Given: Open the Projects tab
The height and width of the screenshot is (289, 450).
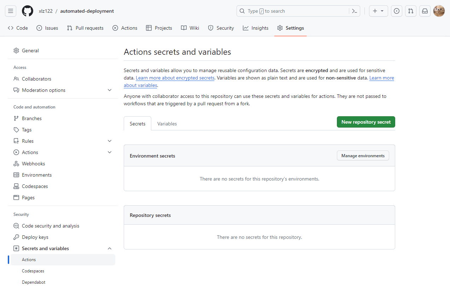Looking at the screenshot, I should [159, 28].
